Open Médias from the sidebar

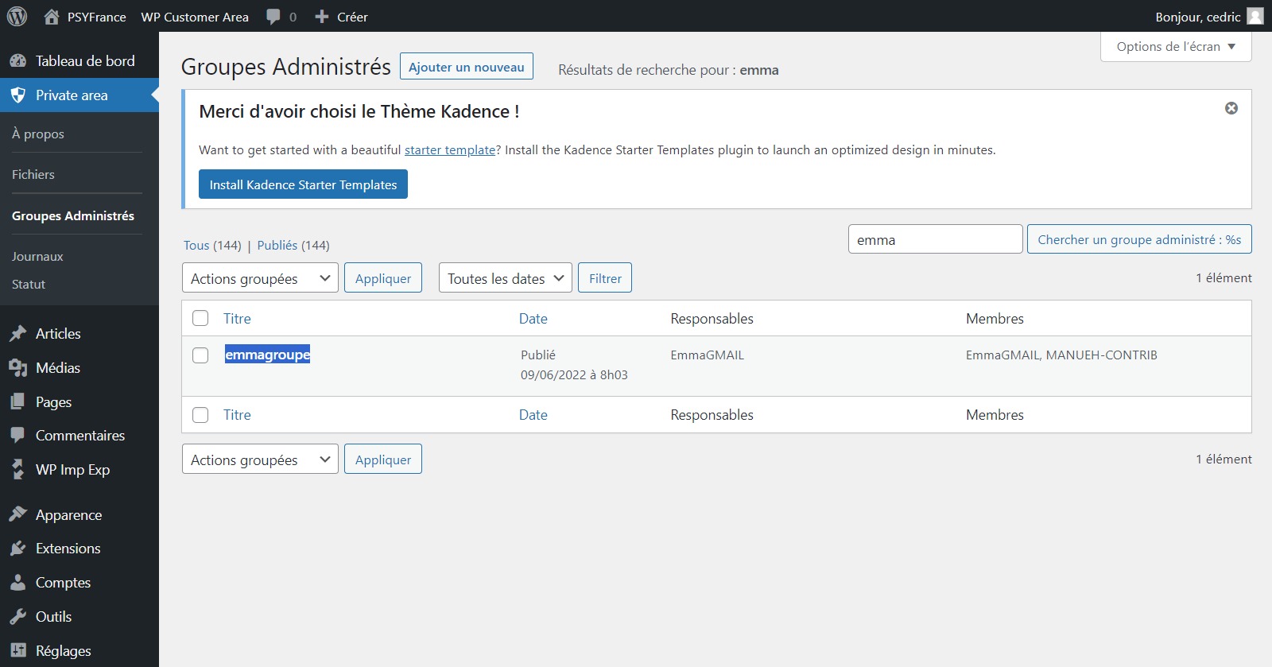coord(58,368)
